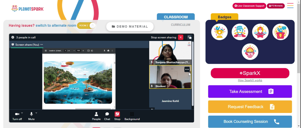Select the CLASSROOM tab
Viewport: 301px width, 128px height.
[176, 17]
